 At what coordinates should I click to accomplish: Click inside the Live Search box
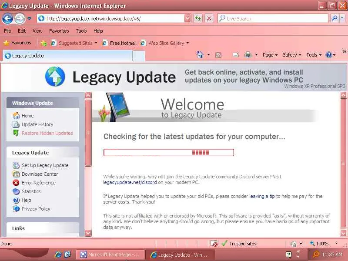273,19
